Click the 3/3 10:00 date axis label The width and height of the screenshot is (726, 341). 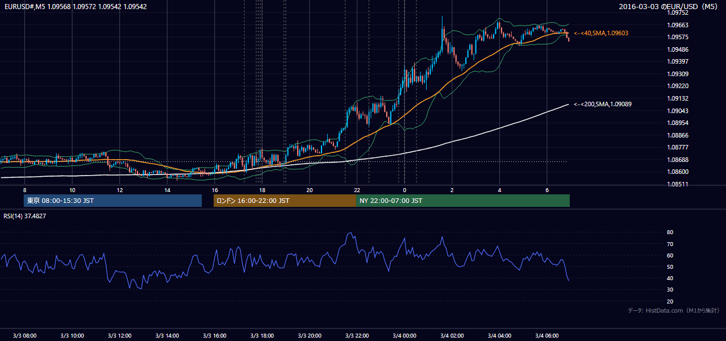pyautogui.click(x=72, y=335)
